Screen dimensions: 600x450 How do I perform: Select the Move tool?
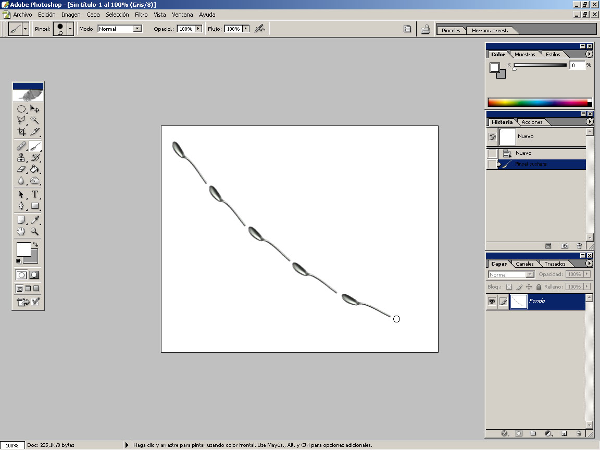coord(35,109)
